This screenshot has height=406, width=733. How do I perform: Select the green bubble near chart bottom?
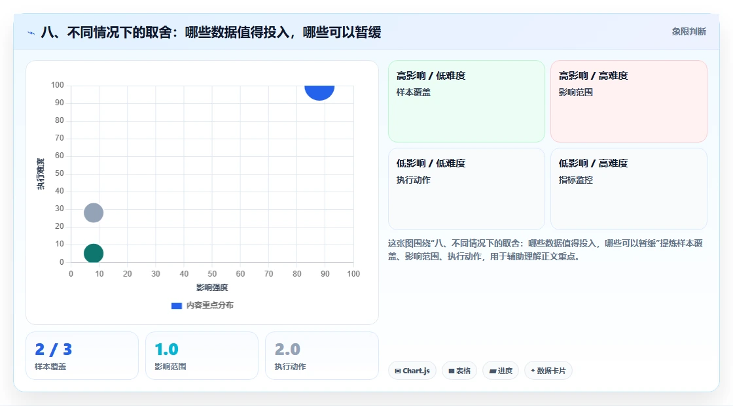(94, 253)
